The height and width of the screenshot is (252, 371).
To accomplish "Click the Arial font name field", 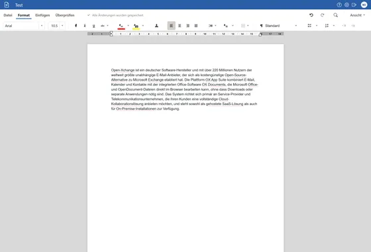I will [x=21, y=26].
